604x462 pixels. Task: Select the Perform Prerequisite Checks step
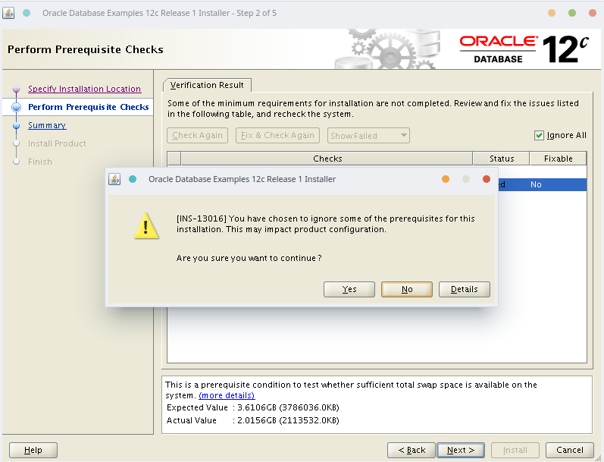pyautogui.click(x=88, y=107)
